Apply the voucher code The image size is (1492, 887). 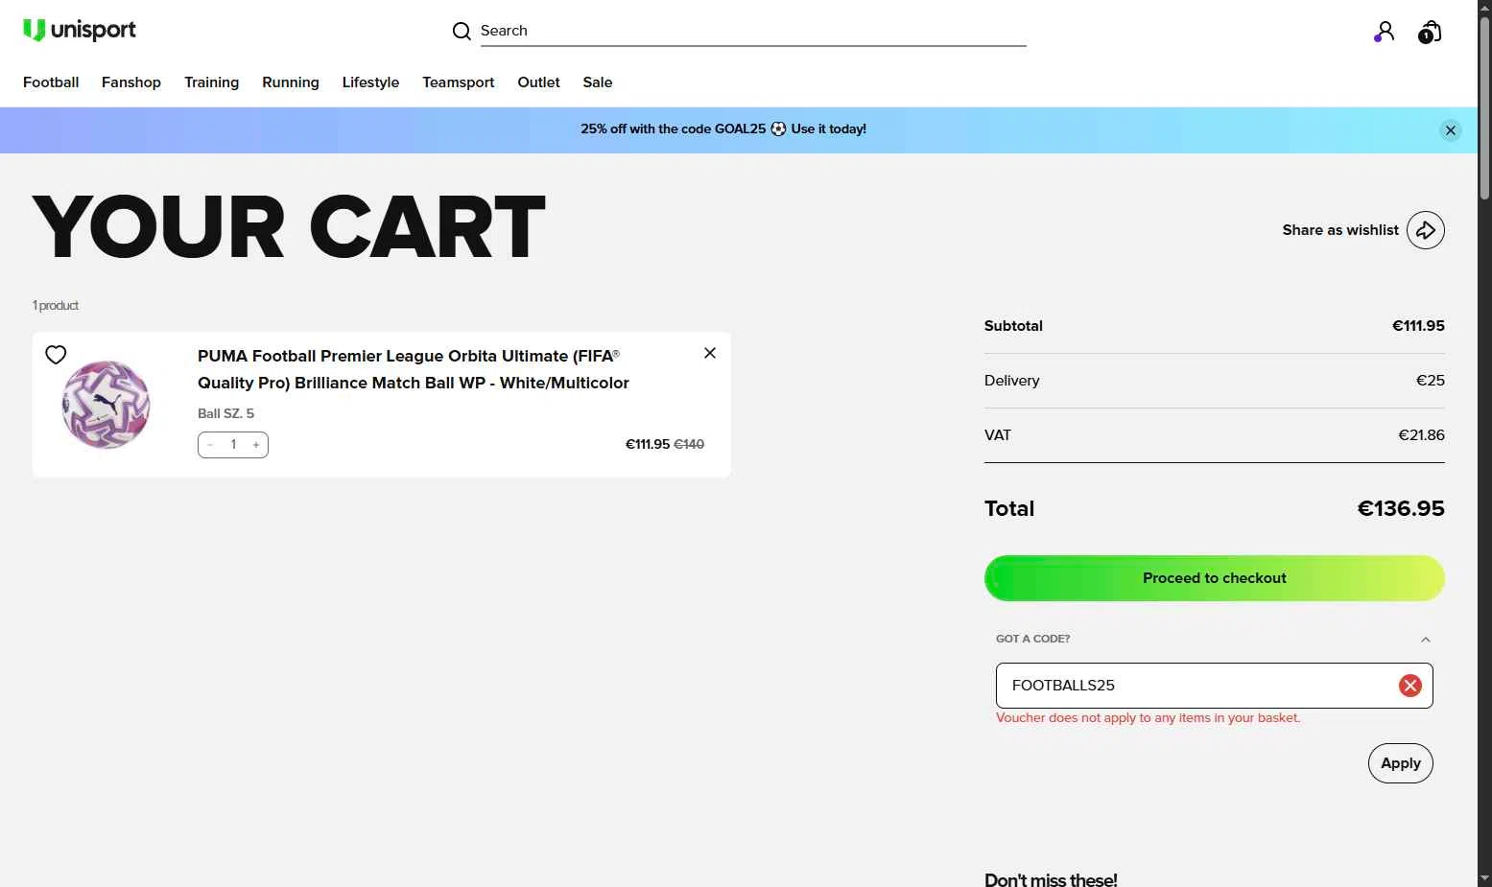[x=1400, y=763]
